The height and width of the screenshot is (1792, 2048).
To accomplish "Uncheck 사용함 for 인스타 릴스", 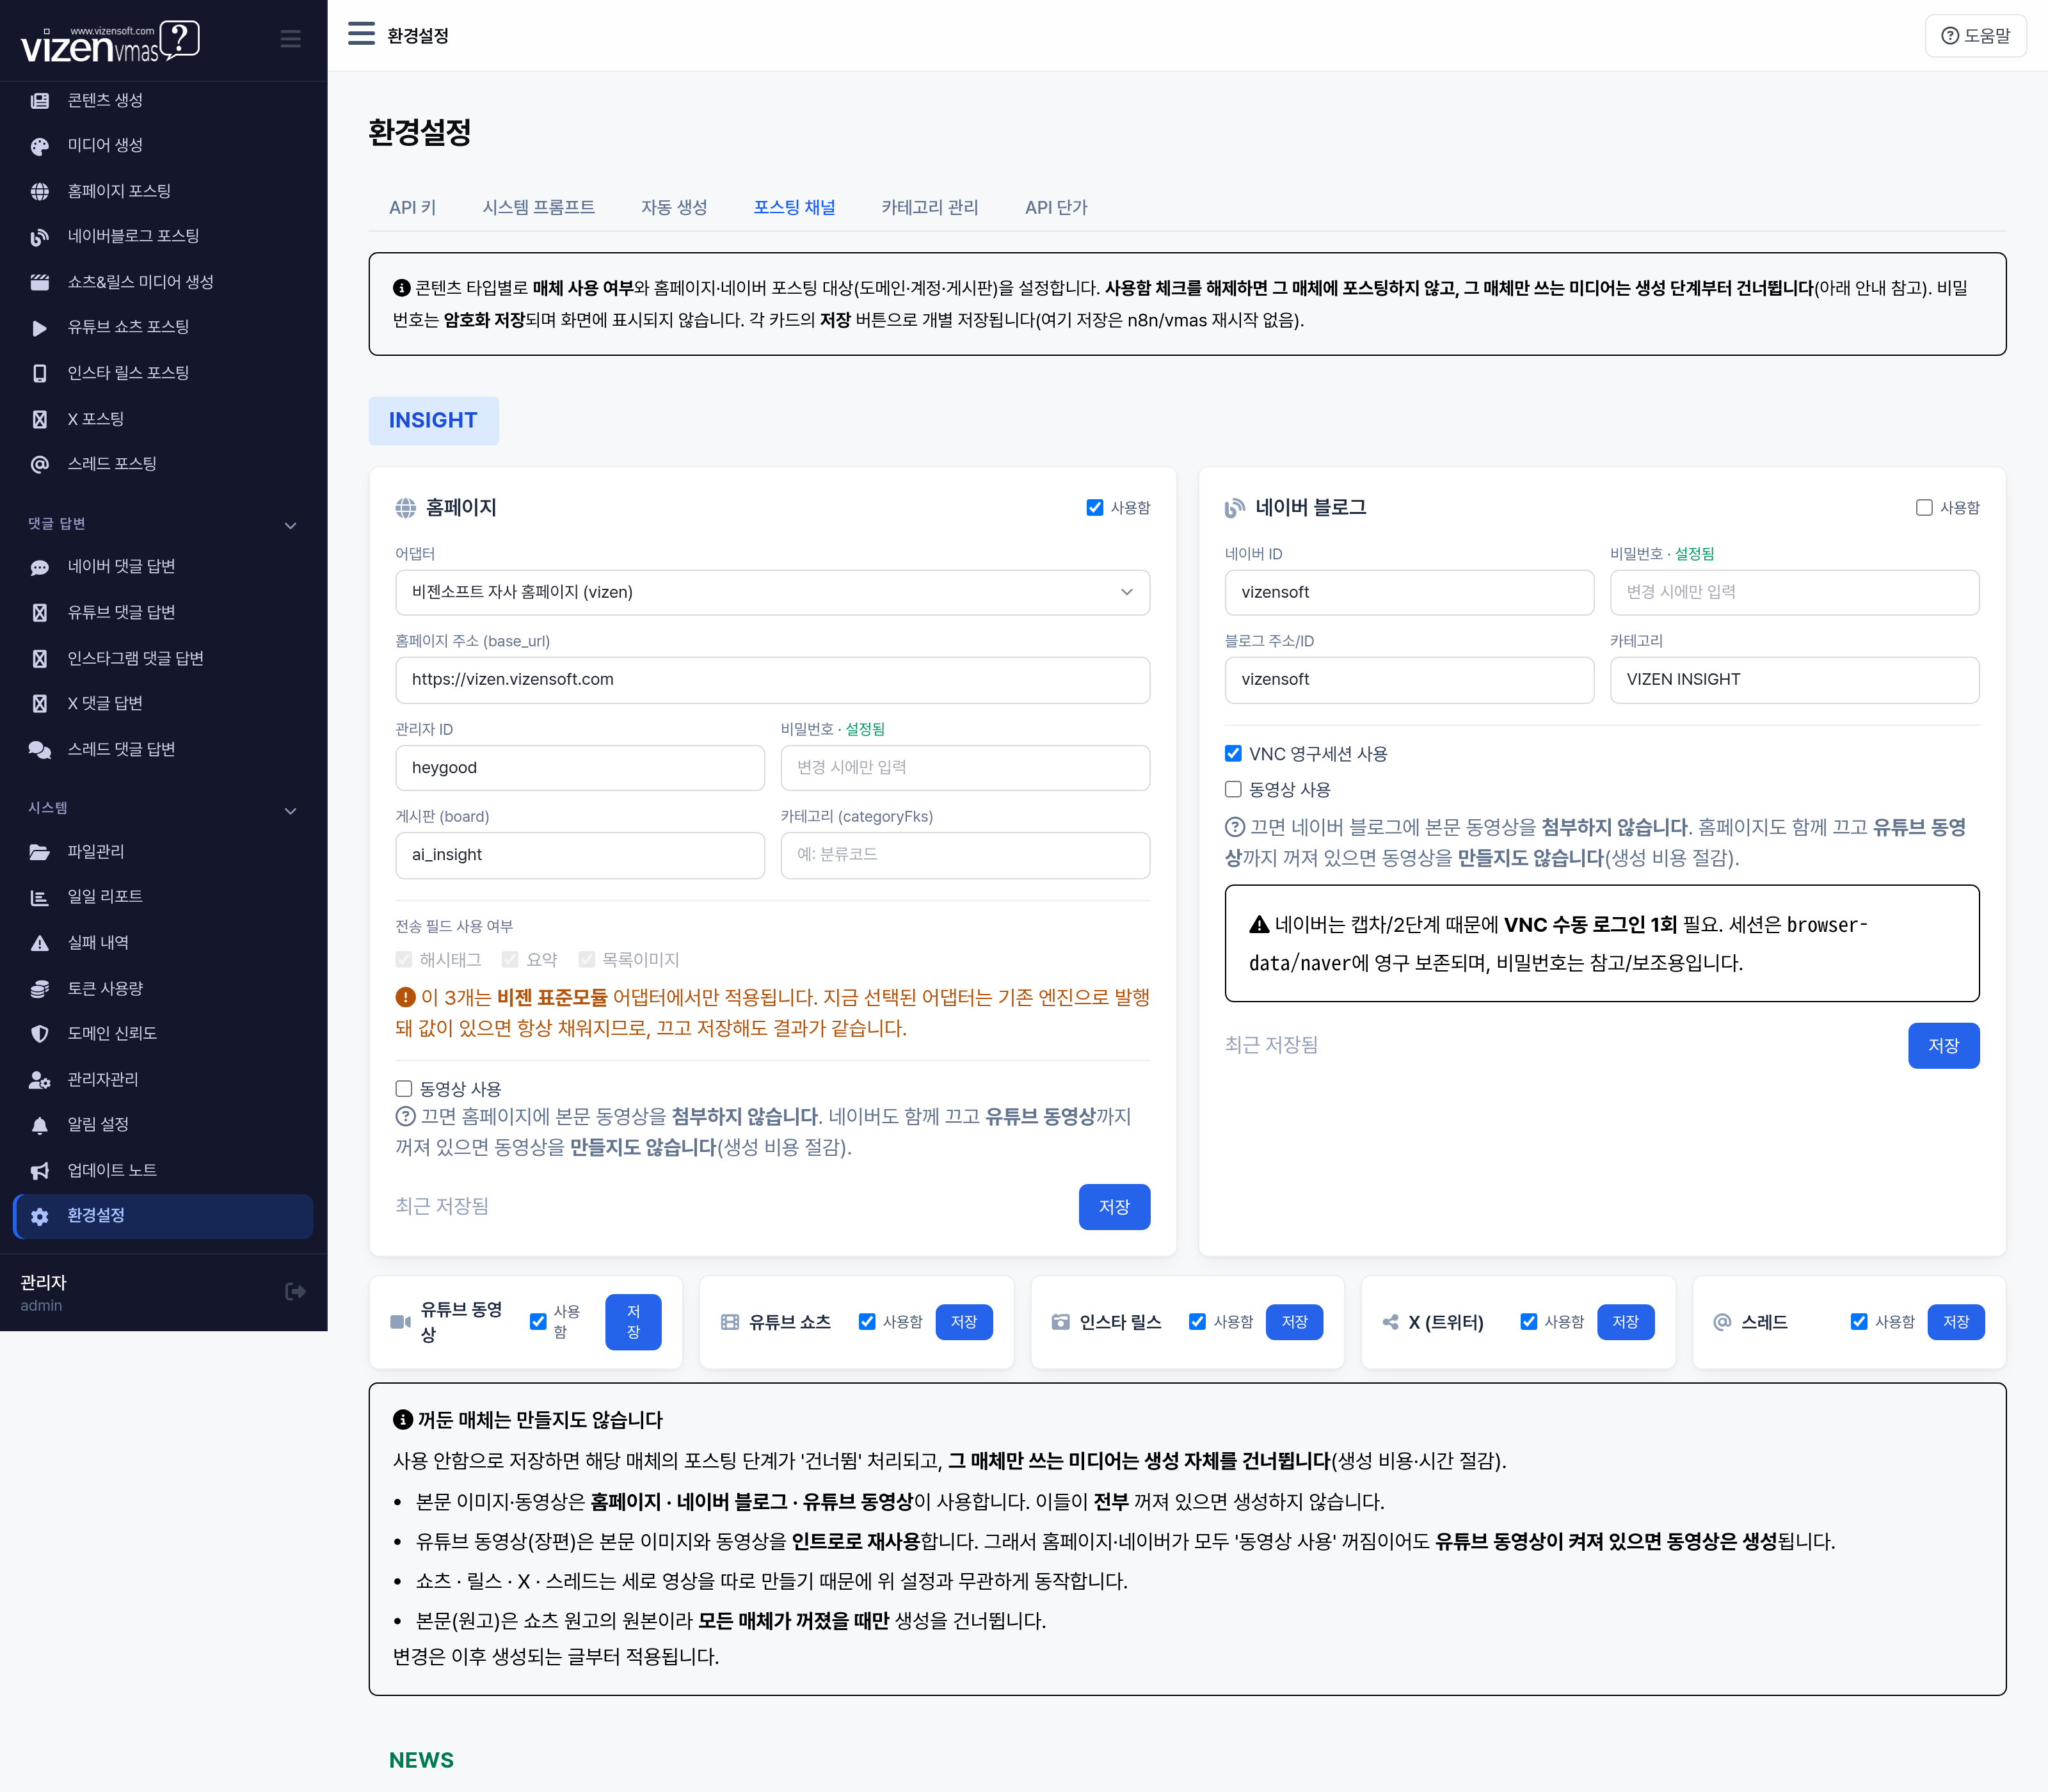I will (1197, 1322).
